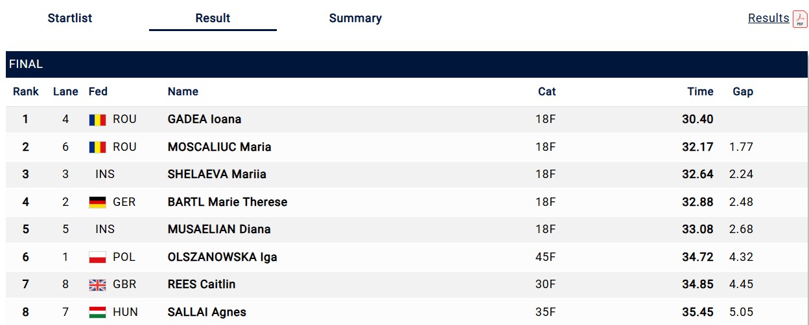Screen dimensions: 809x325
Task: Select the Result tab
Action: (213, 18)
